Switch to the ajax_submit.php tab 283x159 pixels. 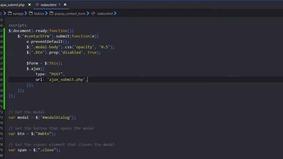(x=12, y=5)
